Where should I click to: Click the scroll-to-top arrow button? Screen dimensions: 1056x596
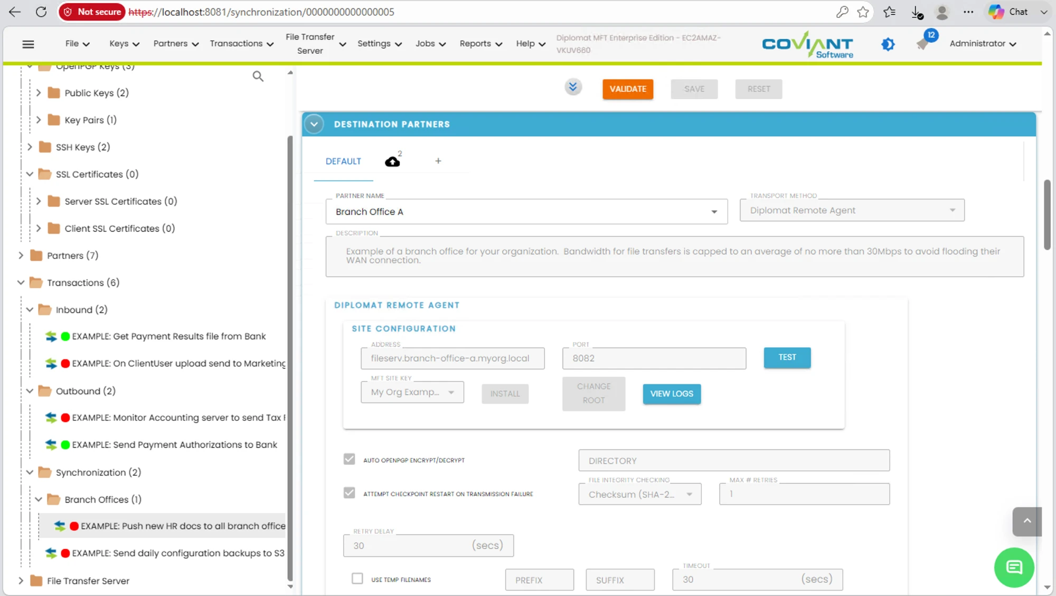tap(1027, 522)
